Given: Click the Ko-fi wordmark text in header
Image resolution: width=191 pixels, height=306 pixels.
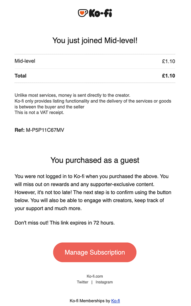Looking at the screenshot, I should tap(100, 13).
